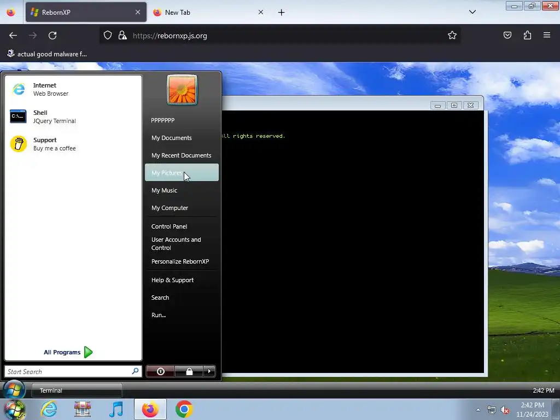Click the 2:42 PM 11/24/2023 clock

tap(532, 410)
